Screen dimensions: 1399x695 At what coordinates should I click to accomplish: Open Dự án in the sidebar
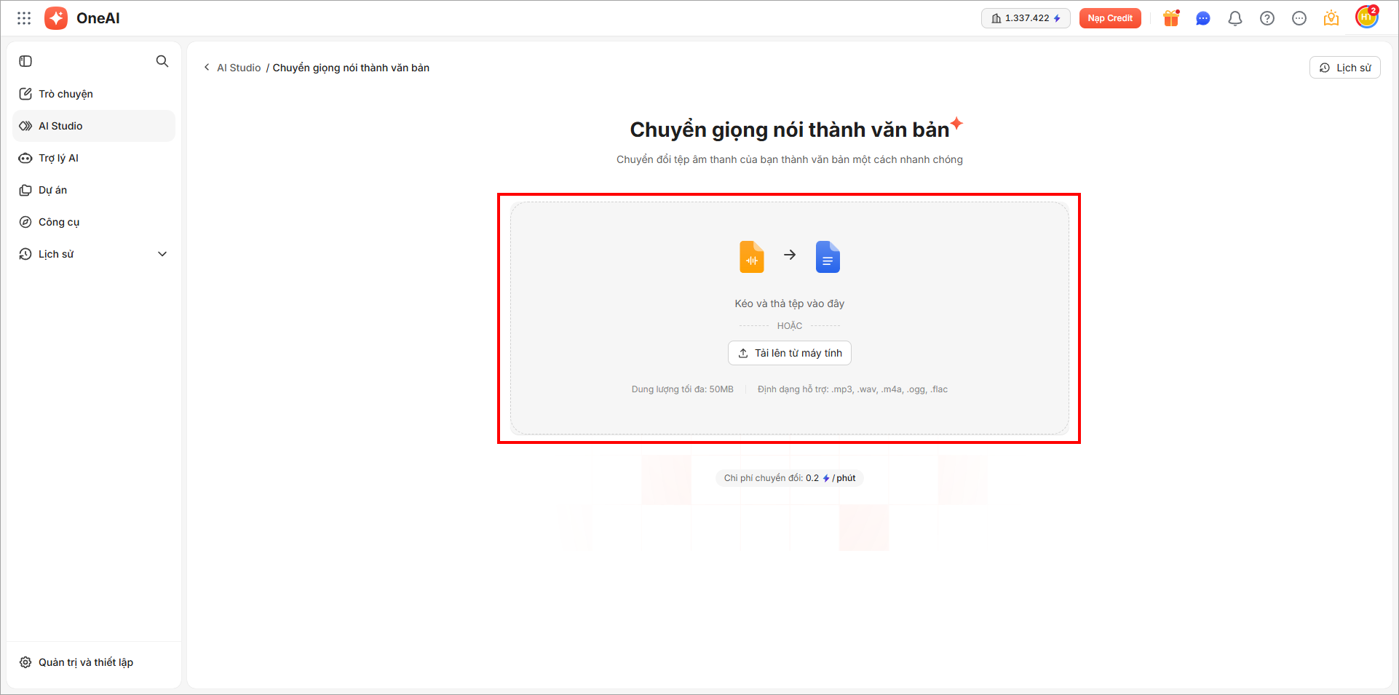(94, 190)
